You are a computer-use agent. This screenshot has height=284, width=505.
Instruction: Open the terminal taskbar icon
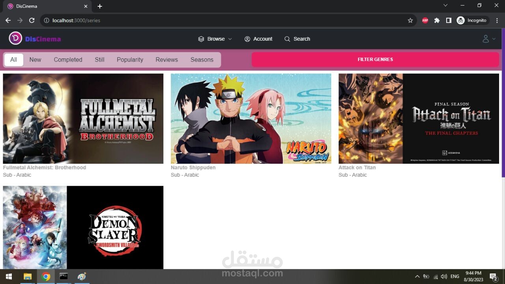coord(64,277)
